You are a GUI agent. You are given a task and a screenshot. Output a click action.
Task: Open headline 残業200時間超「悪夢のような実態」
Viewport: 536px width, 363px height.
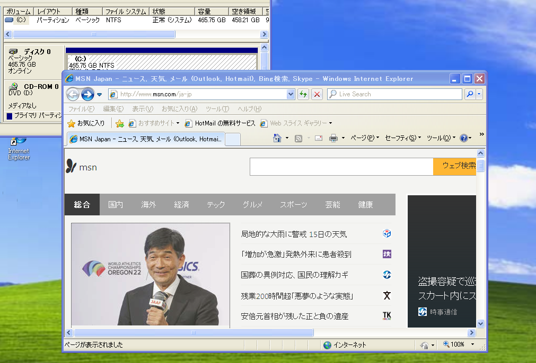coord(297,295)
